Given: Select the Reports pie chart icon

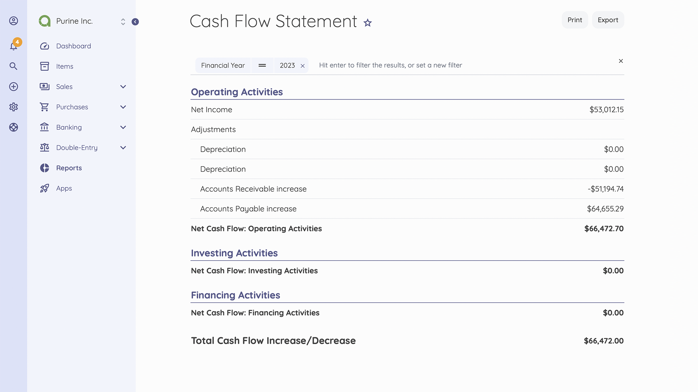Looking at the screenshot, I should pos(44,168).
